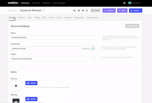Open the Account dropdown menu

[x=137, y=3]
